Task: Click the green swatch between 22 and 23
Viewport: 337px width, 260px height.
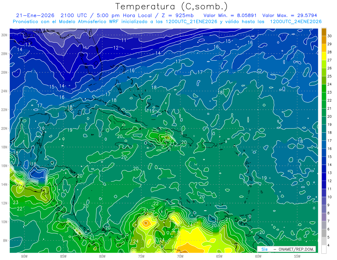Action: pyautogui.click(x=324, y=96)
